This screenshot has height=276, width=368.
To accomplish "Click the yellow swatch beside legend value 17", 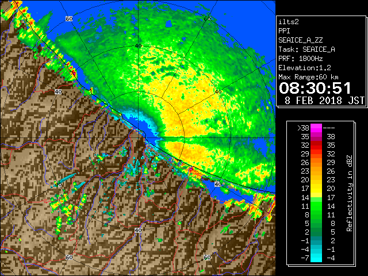I will pos(316,189).
